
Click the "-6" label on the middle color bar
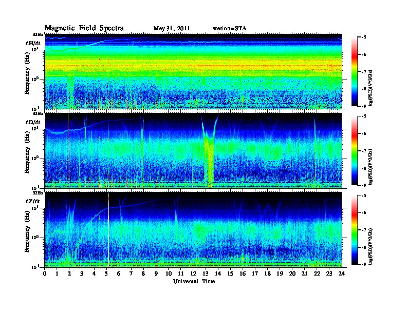click(364, 133)
